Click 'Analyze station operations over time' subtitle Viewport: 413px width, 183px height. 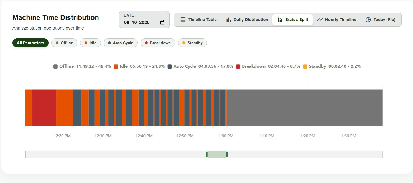coord(48,28)
